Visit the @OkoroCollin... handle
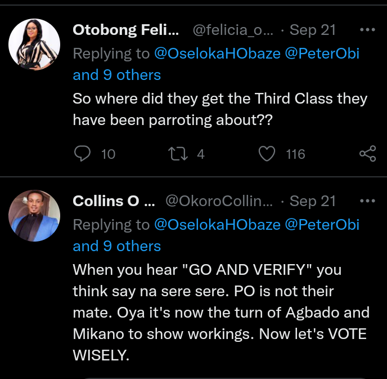 click(219, 201)
